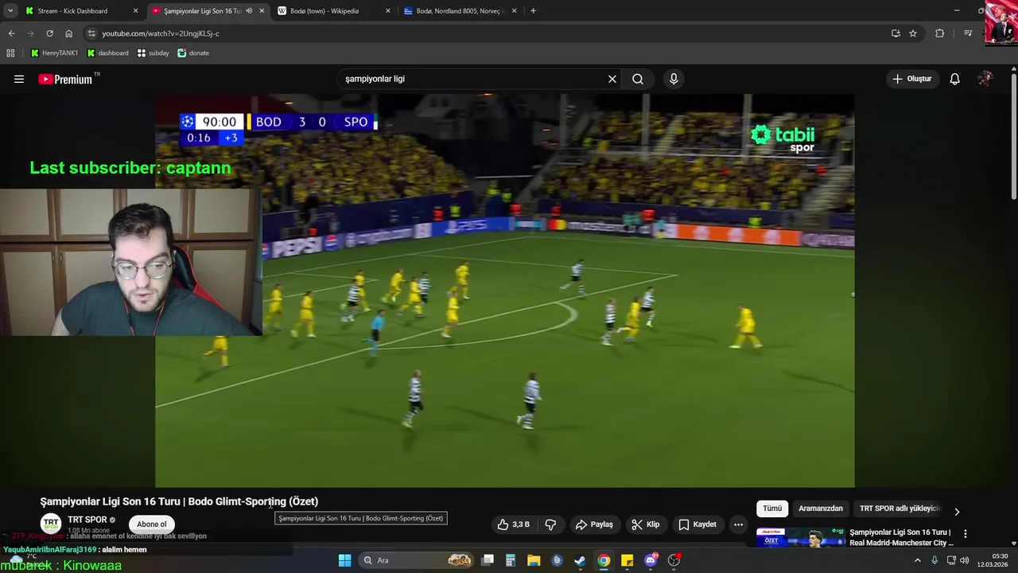Open the HenryTANK1 bookmark
The width and height of the screenshot is (1018, 573).
click(54, 53)
